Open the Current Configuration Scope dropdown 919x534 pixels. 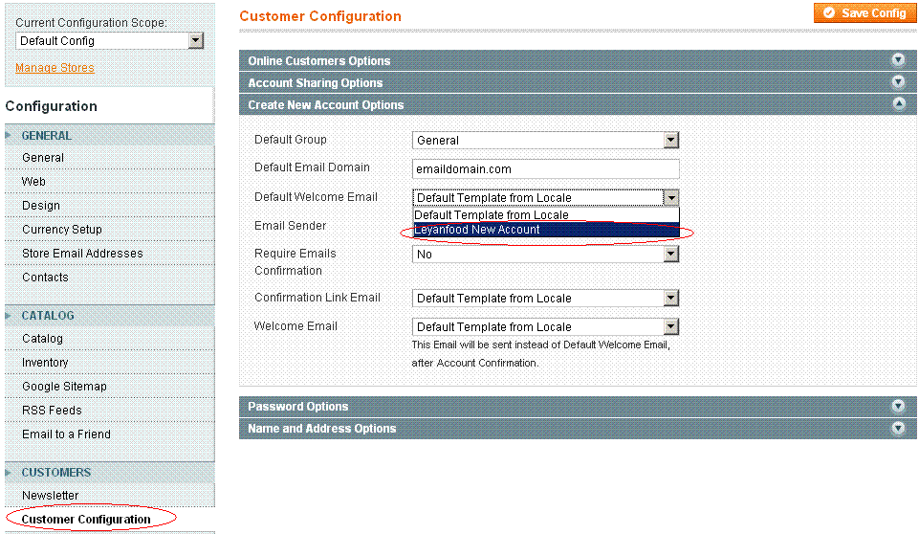click(x=110, y=40)
